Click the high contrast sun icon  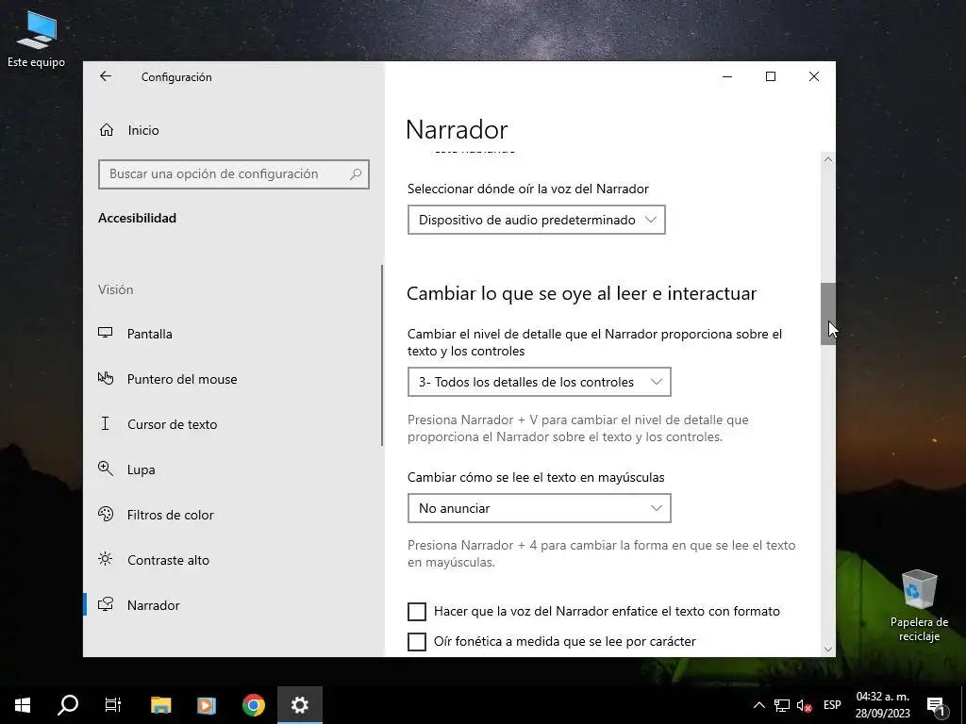pos(106,559)
